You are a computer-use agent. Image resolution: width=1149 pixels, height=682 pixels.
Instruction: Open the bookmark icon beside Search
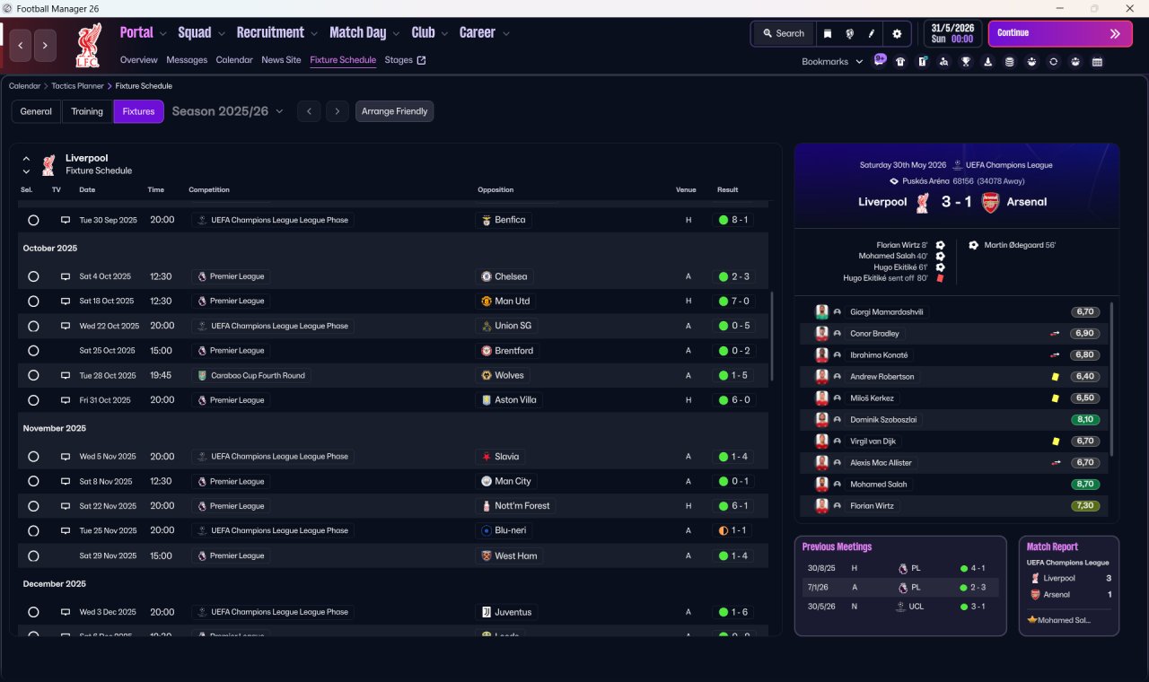[x=828, y=33]
